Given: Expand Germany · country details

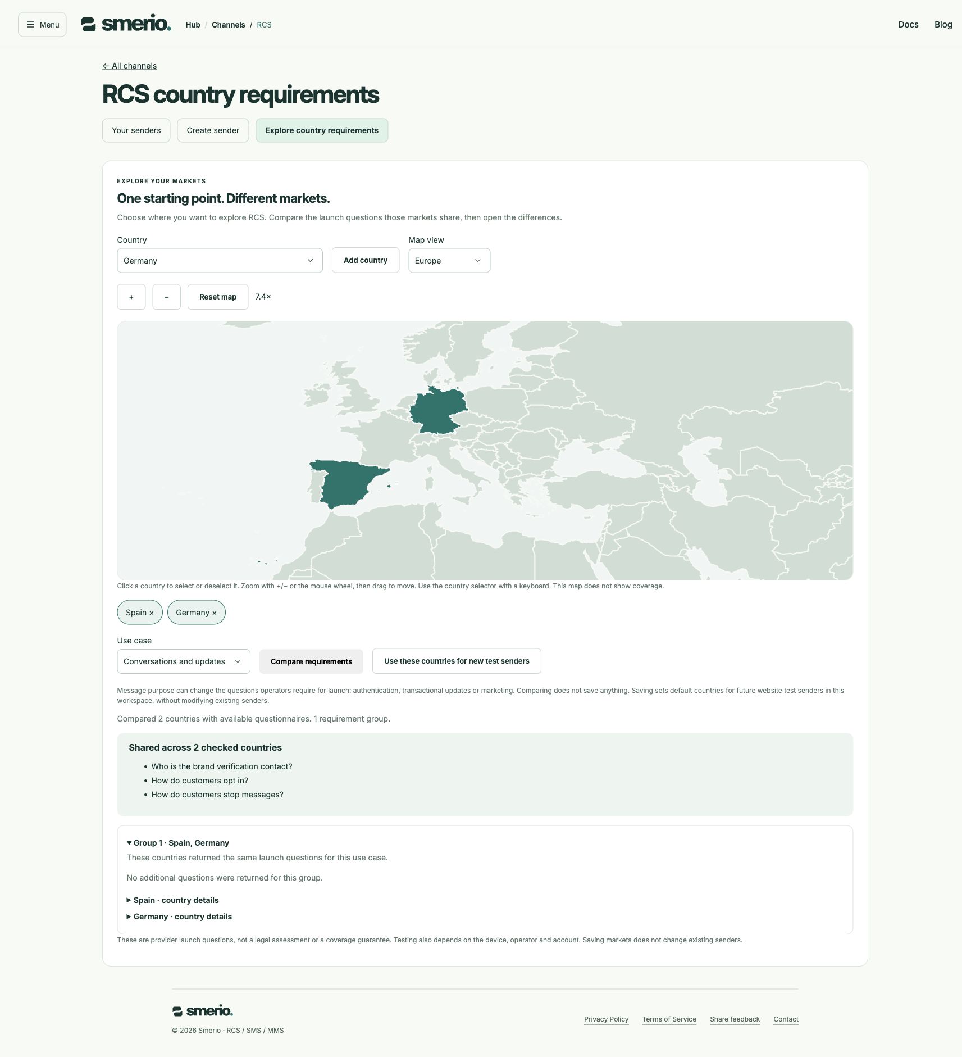Looking at the screenshot, I should [x=180, y=917].
